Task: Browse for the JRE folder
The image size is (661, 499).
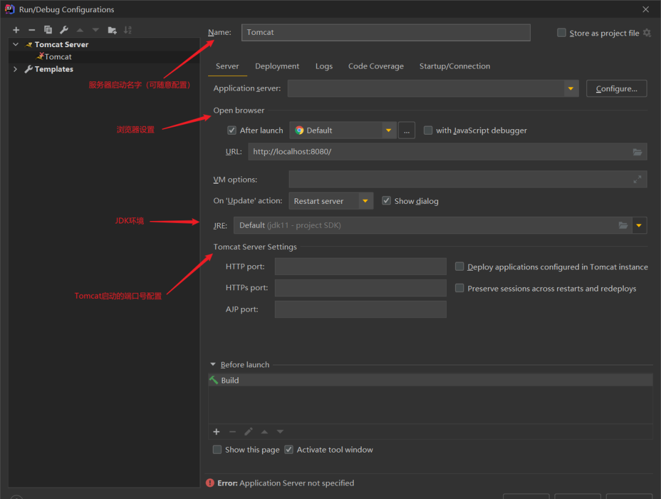Action: point(622,226)
